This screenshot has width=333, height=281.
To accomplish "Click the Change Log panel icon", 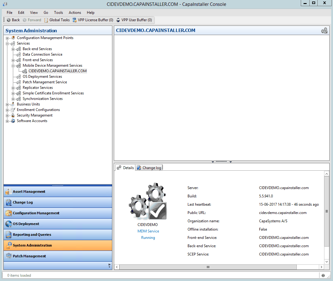I will [x=9, y=202].
